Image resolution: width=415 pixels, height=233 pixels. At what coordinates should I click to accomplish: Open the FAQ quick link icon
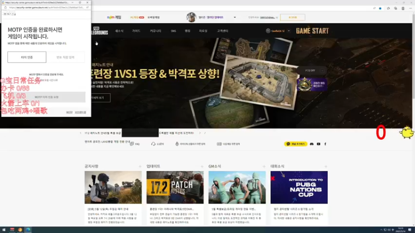tap(132, 144)
